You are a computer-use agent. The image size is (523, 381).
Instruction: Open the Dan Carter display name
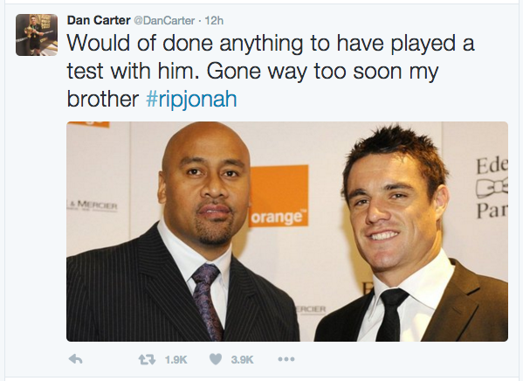(99, 20)
